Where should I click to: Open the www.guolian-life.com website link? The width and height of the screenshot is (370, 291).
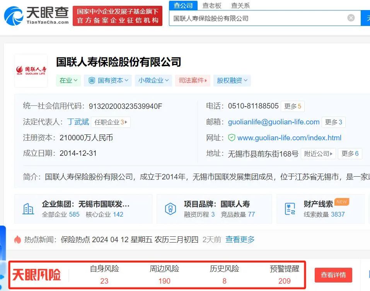pyautogui.click(x=289, y=138)
